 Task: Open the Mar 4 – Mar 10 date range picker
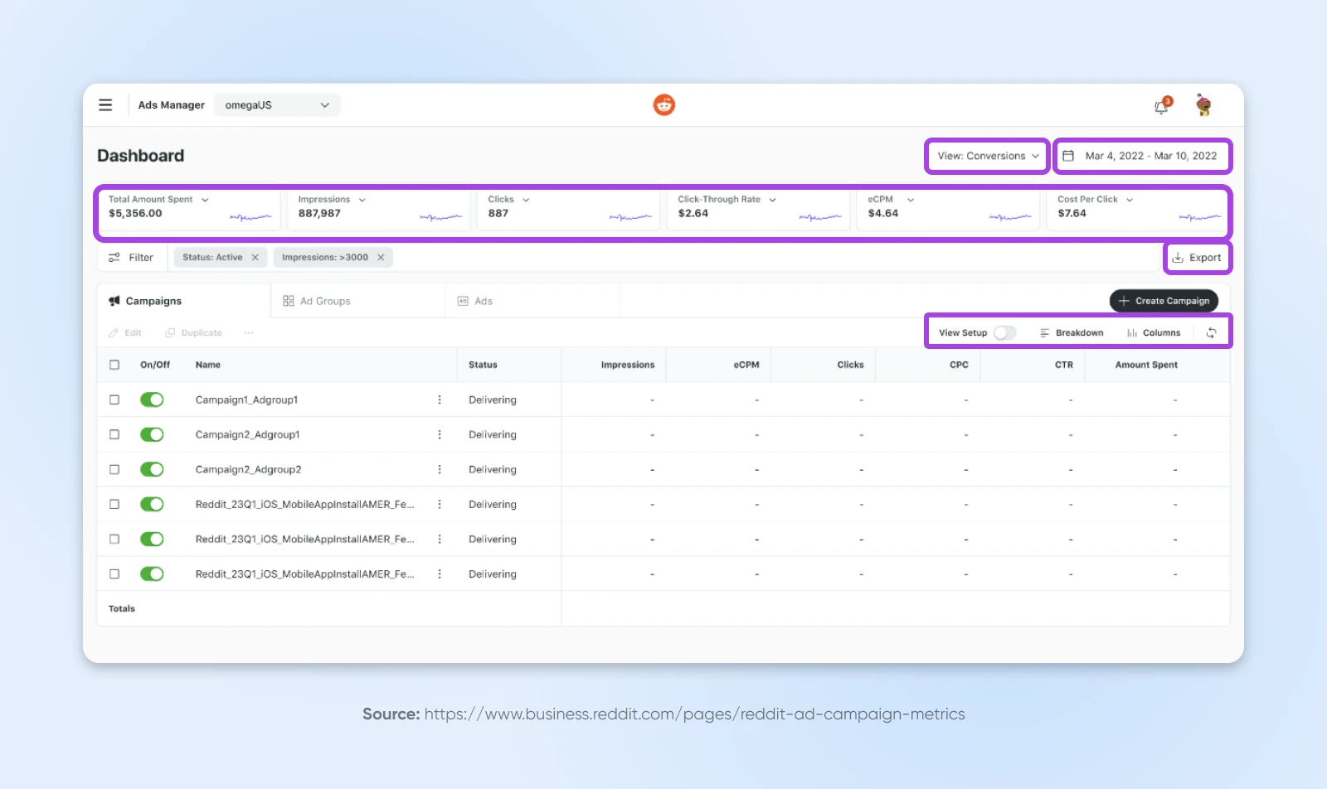pyautogui.click(x=1142, y=156)
